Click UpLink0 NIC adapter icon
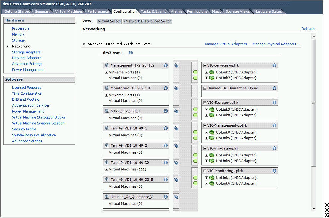This screenshot has height=218, width=329. click(x=212, y=132)
